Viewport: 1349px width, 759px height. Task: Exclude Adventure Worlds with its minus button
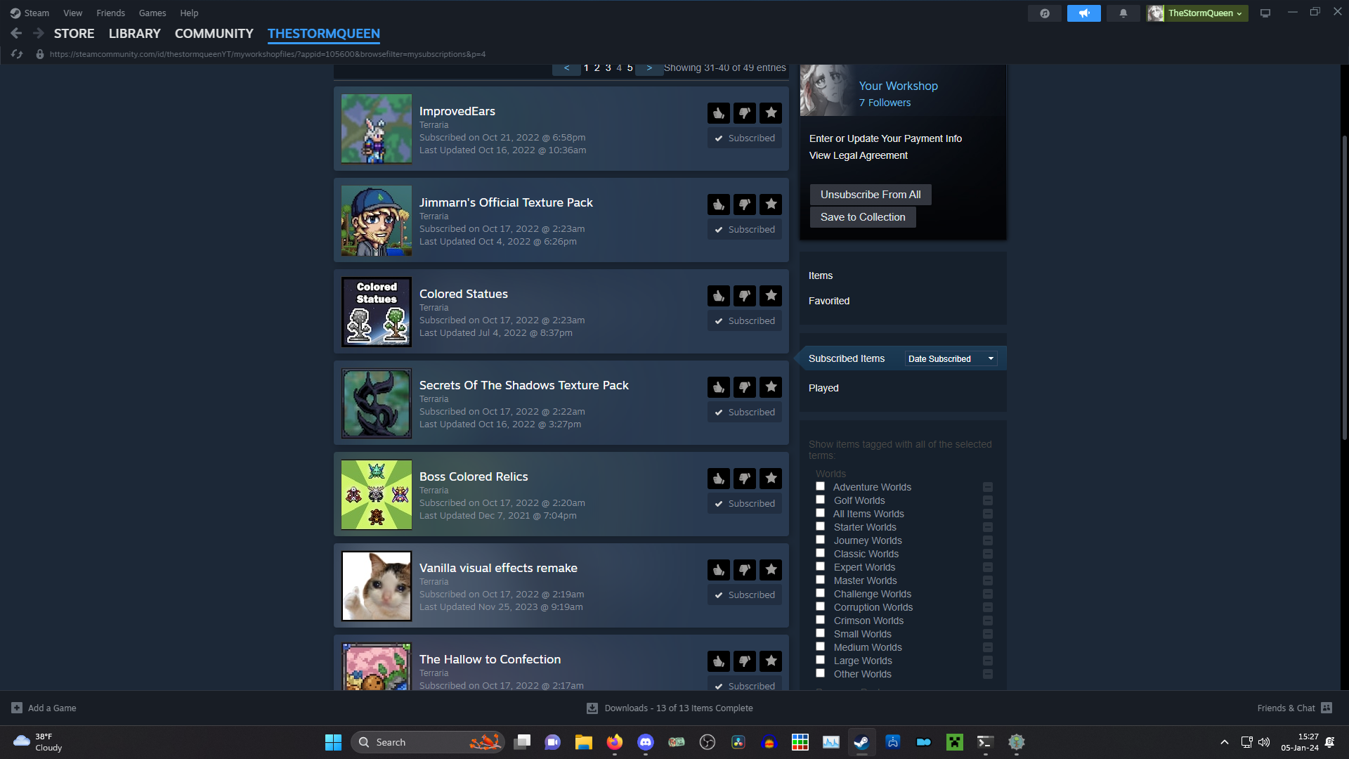(988, 487)
